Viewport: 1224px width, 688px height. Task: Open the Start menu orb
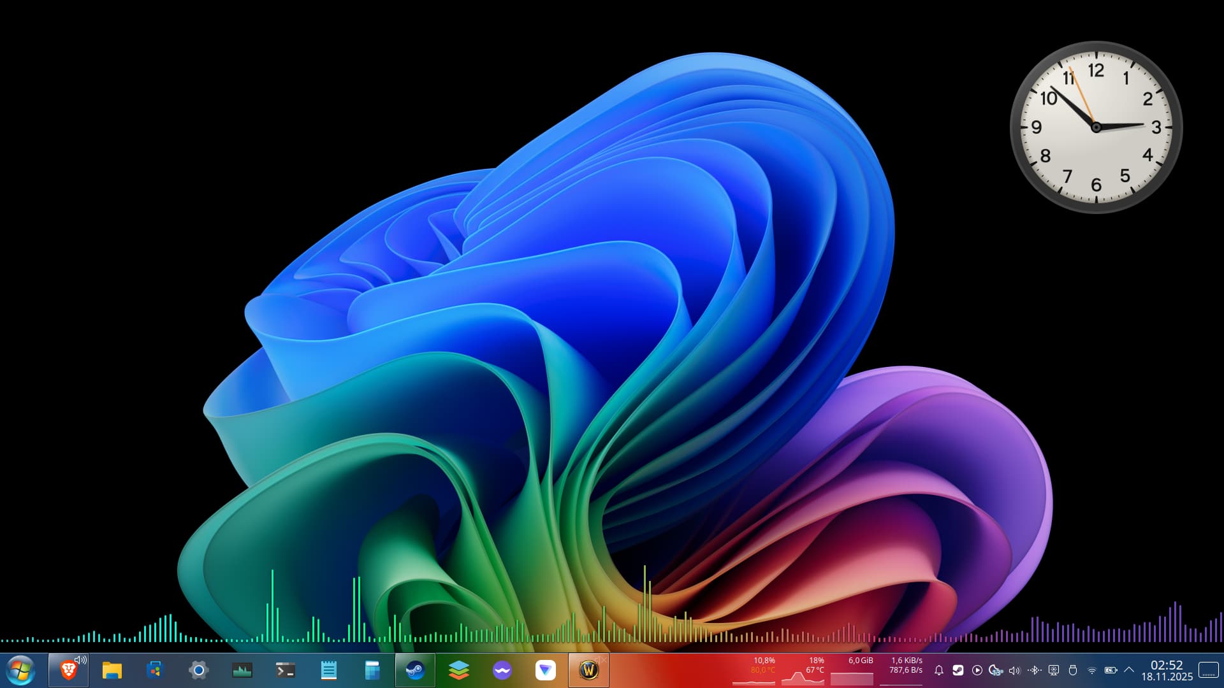coord(20,670)
